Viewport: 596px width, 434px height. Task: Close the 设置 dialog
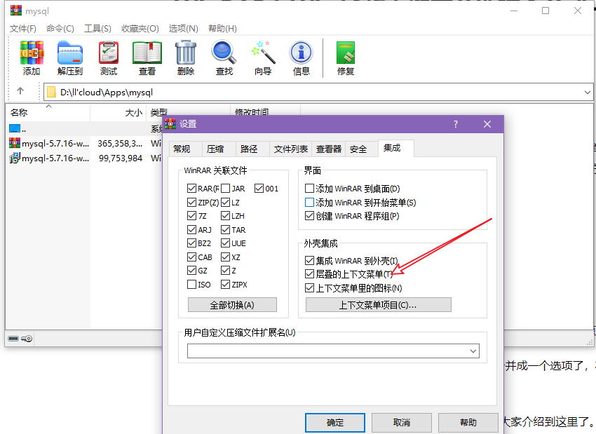(x=487, y=124)
